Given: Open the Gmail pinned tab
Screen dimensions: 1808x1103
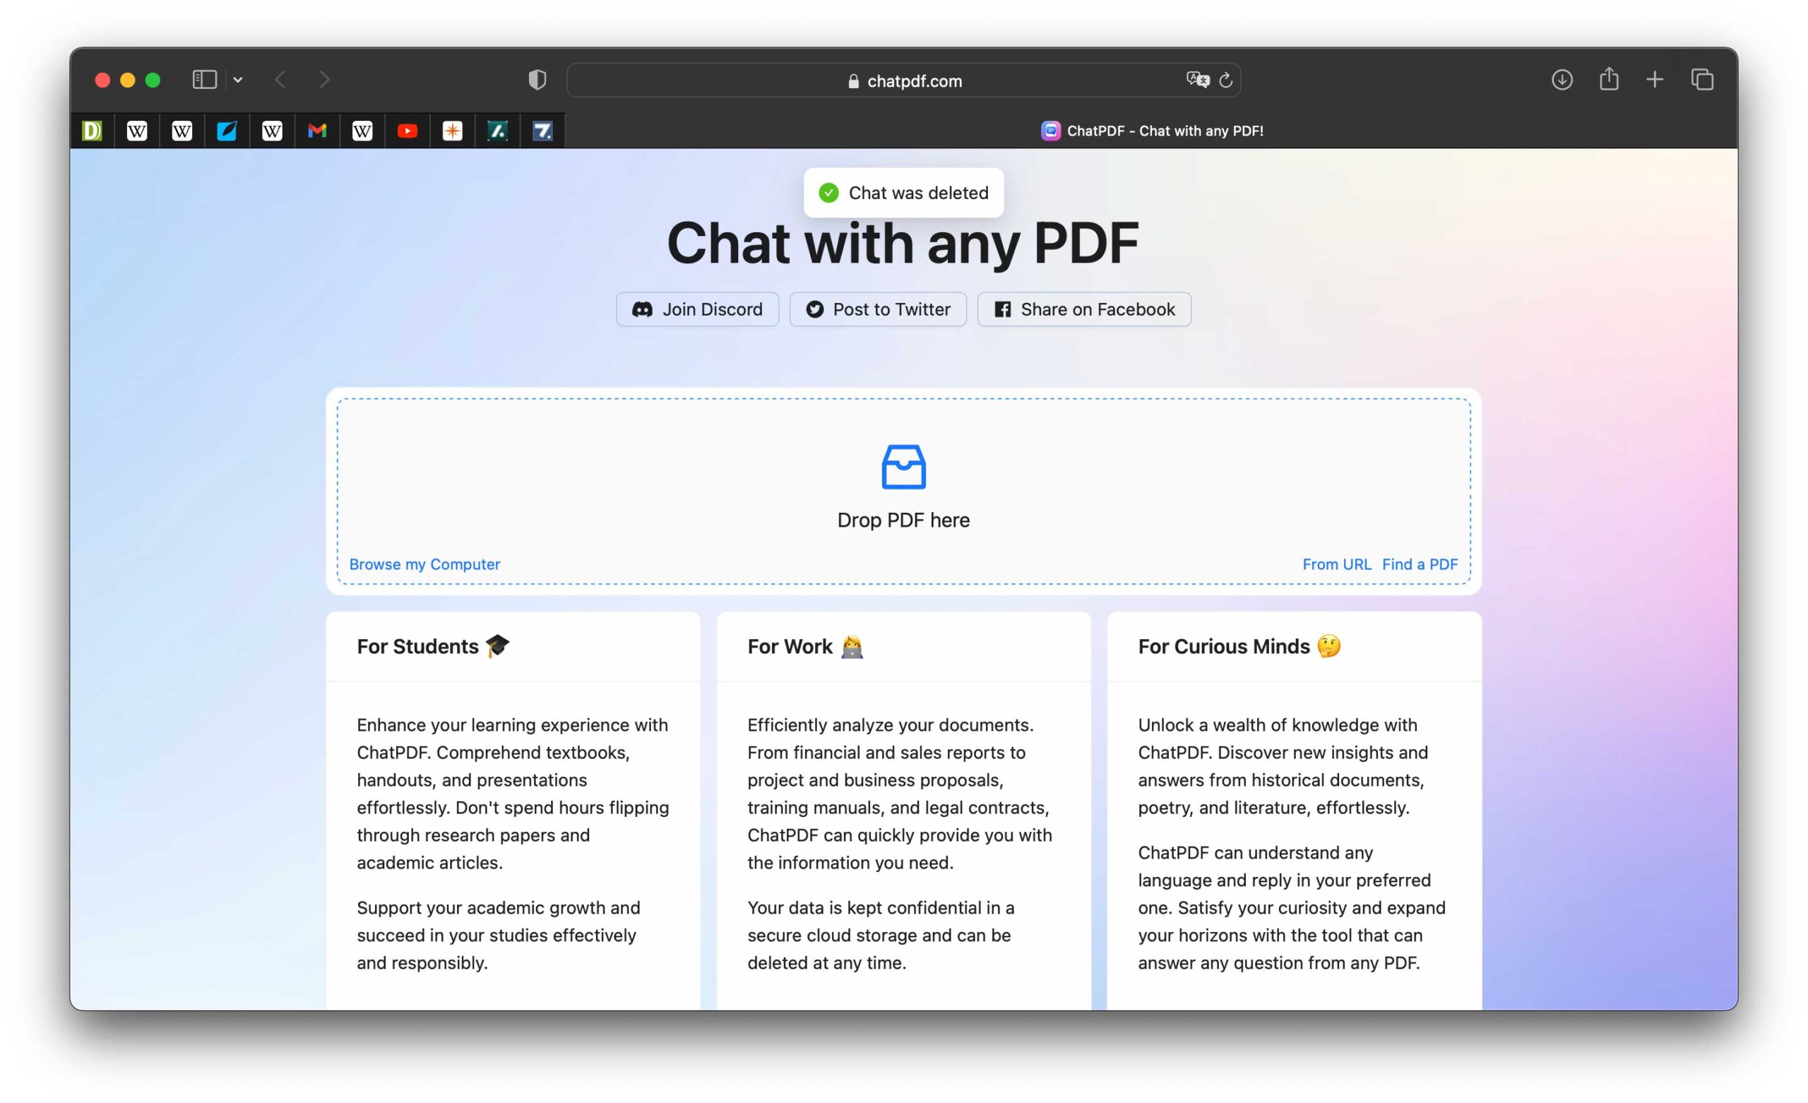Looking at the screenshot, I should [317, 131].
